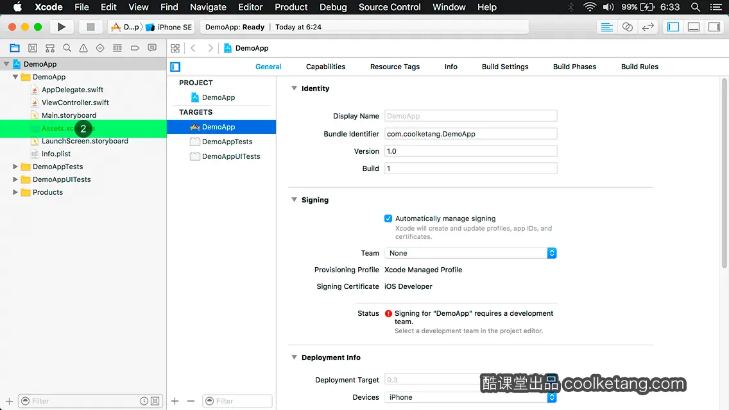The height and width of the screenshot is (410, 729).
Task: Remove the selected target with minus
Action: pyautogui.click(x=191, y=401)
